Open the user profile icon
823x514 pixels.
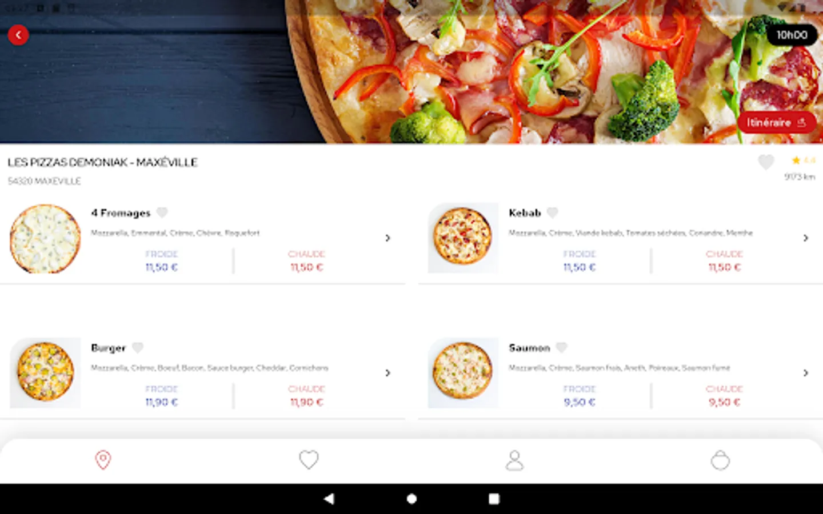tap(514, 460)
